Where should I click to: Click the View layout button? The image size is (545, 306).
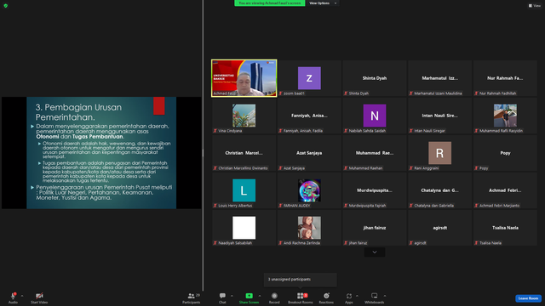(x=535, y=6)
